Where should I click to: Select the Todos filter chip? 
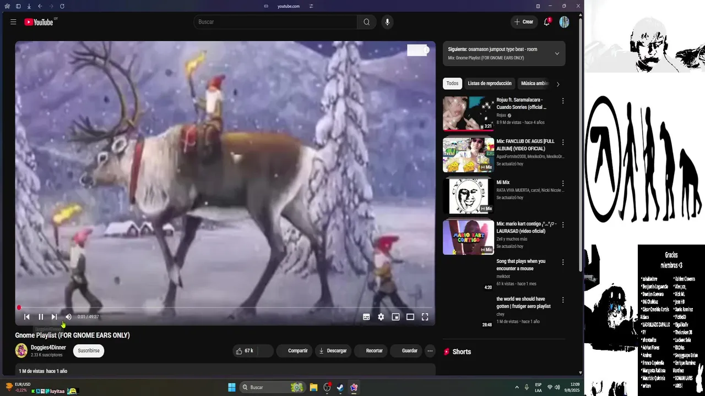pos(452,84)
